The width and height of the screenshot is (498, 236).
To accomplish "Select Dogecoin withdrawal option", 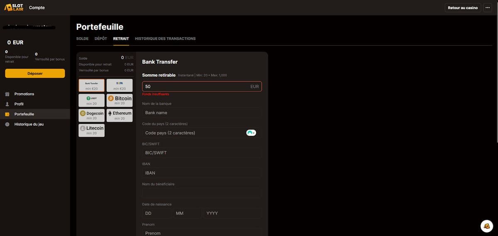I will pos(91,115).
